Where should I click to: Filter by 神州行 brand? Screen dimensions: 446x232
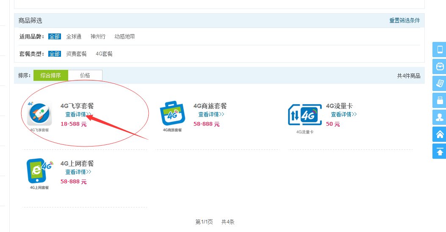pyautogui.click(x=98, y=37)
